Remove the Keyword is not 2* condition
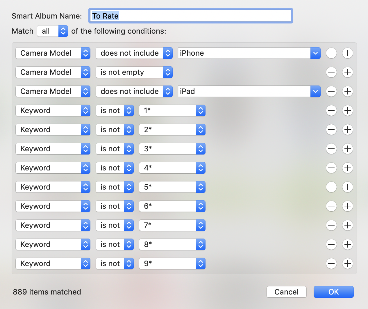368x309 pixels. 331,130
